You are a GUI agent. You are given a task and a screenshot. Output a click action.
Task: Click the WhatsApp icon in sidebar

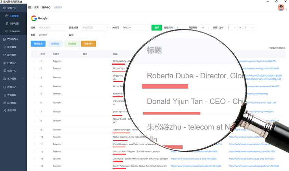[5, 39]
